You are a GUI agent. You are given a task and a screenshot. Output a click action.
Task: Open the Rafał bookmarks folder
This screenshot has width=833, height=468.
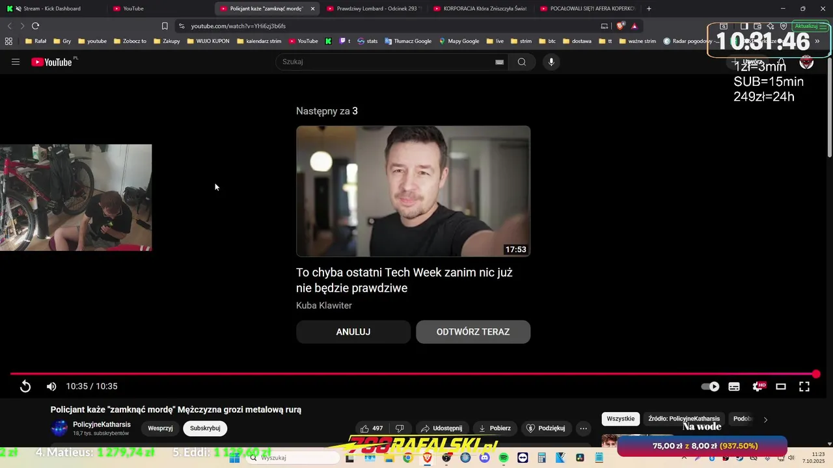coord(35,41)
